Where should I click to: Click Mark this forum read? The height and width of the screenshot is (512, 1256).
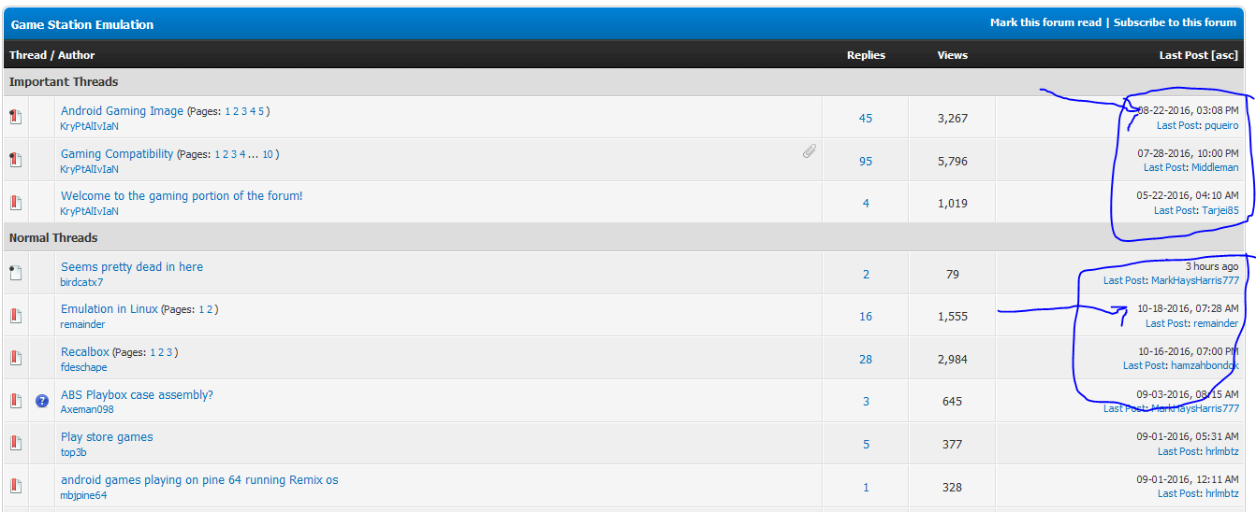[1045, 22]
